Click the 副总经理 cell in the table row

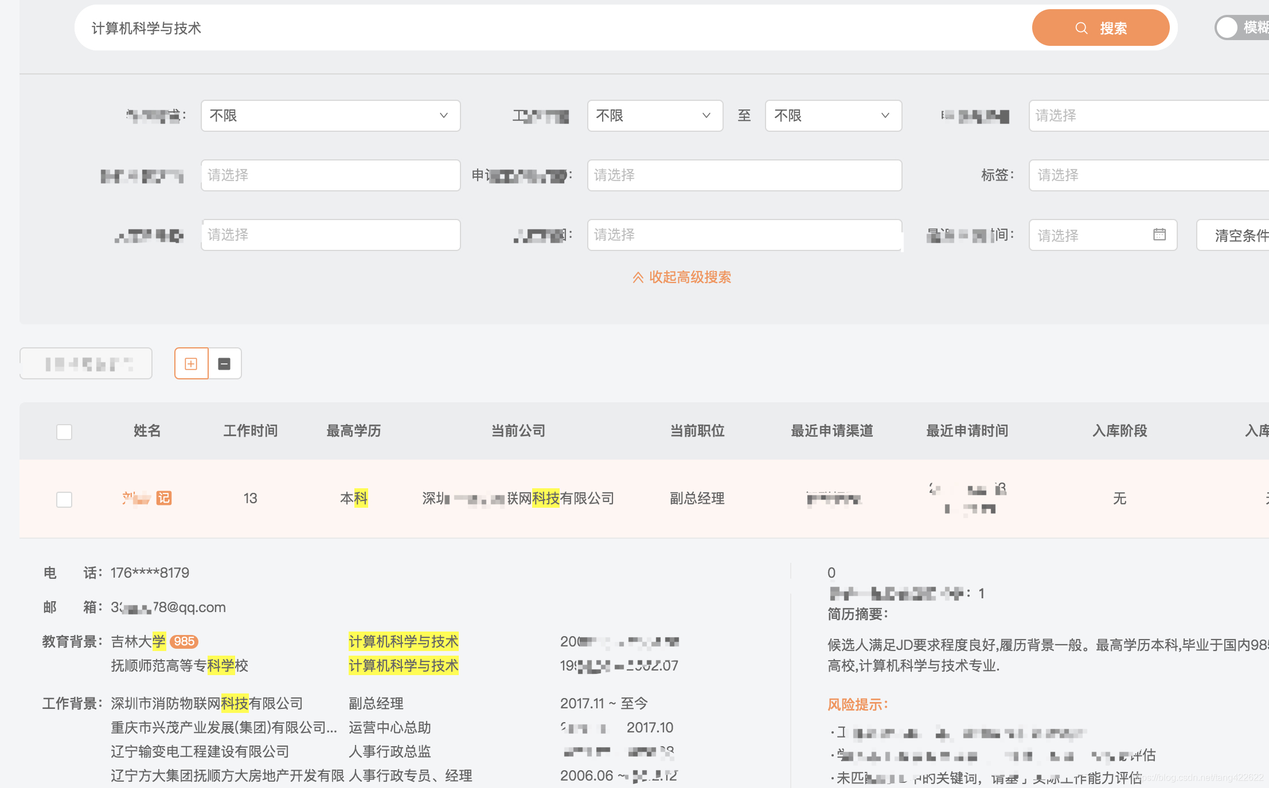[x=697, y=499]
